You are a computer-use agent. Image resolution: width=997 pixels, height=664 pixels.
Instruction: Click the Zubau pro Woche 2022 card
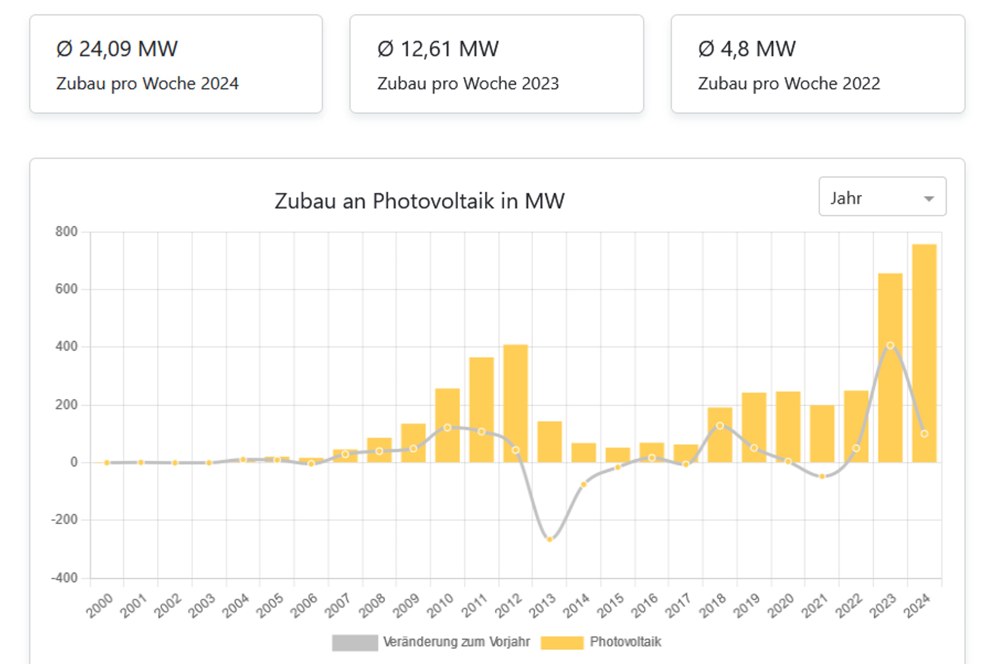tap(818, 64)
